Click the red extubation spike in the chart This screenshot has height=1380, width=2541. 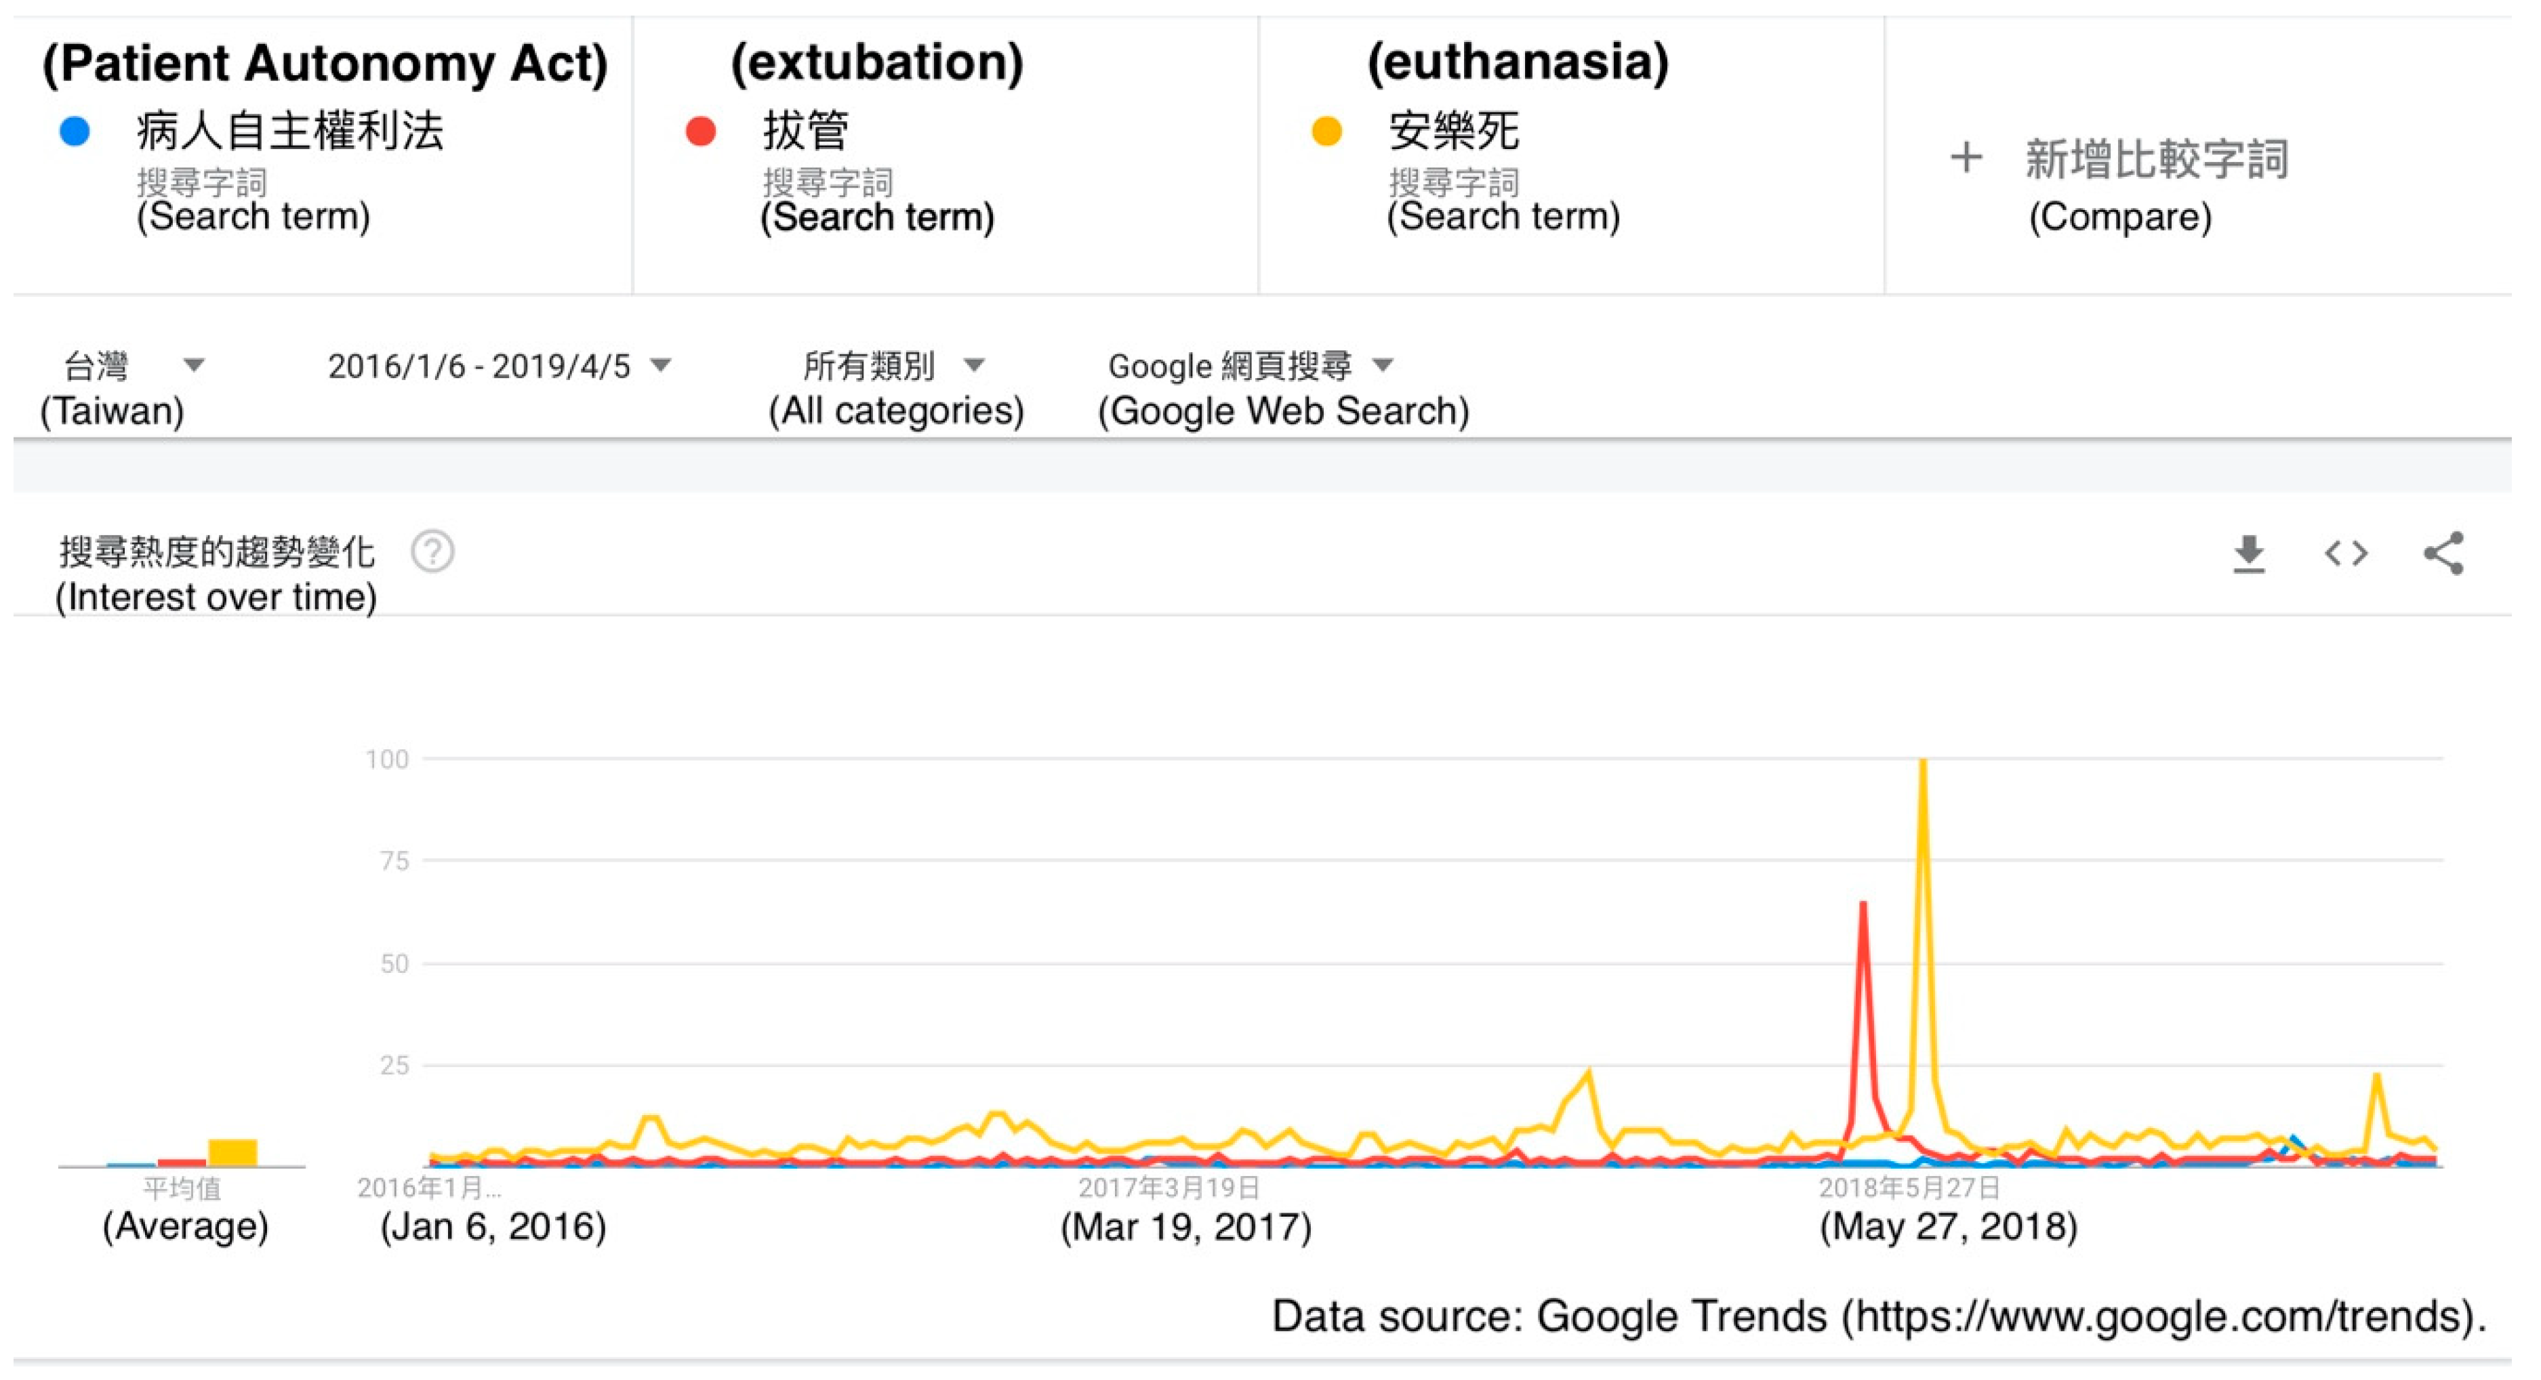coord(1863,905)
